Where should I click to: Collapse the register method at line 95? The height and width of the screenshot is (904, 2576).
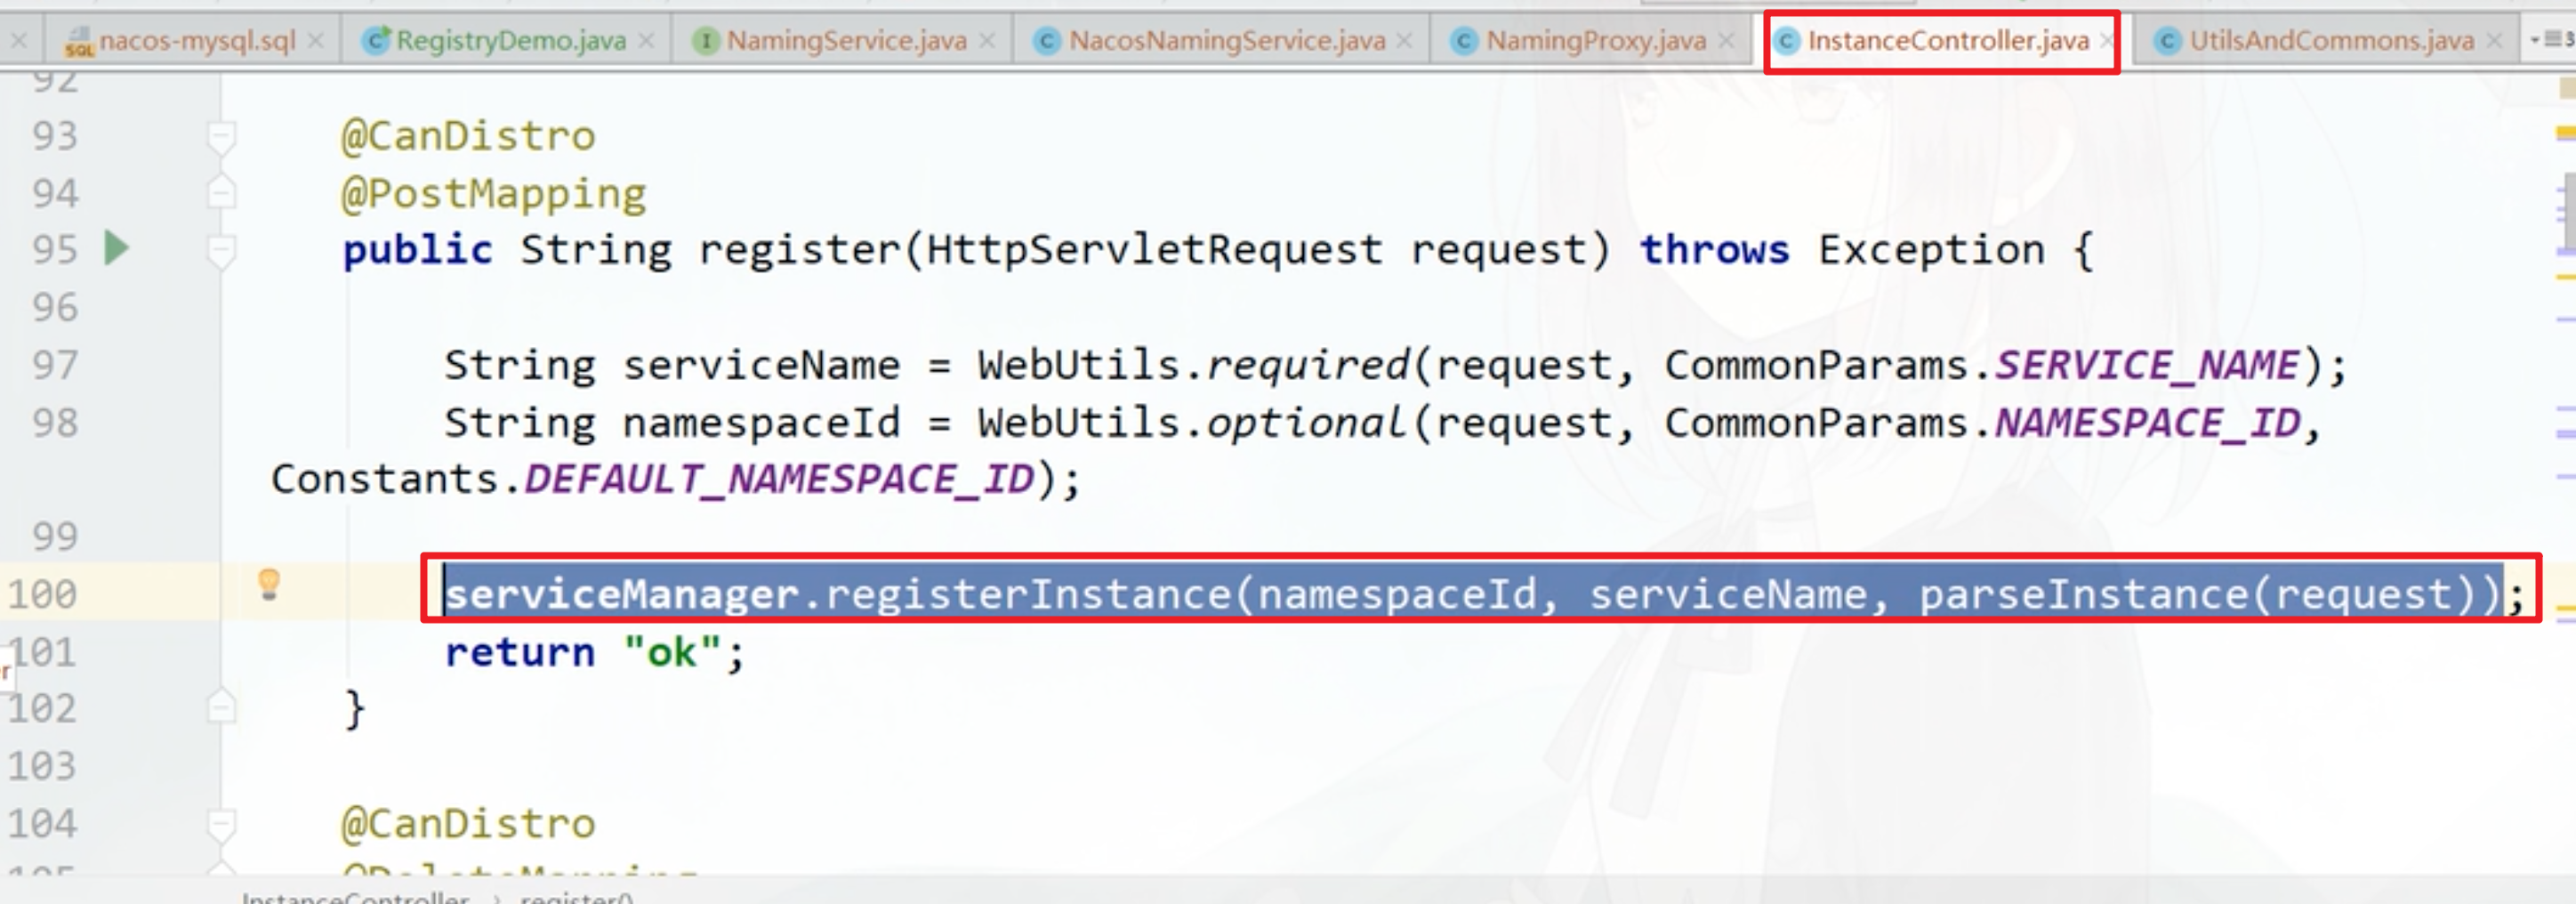221,251
